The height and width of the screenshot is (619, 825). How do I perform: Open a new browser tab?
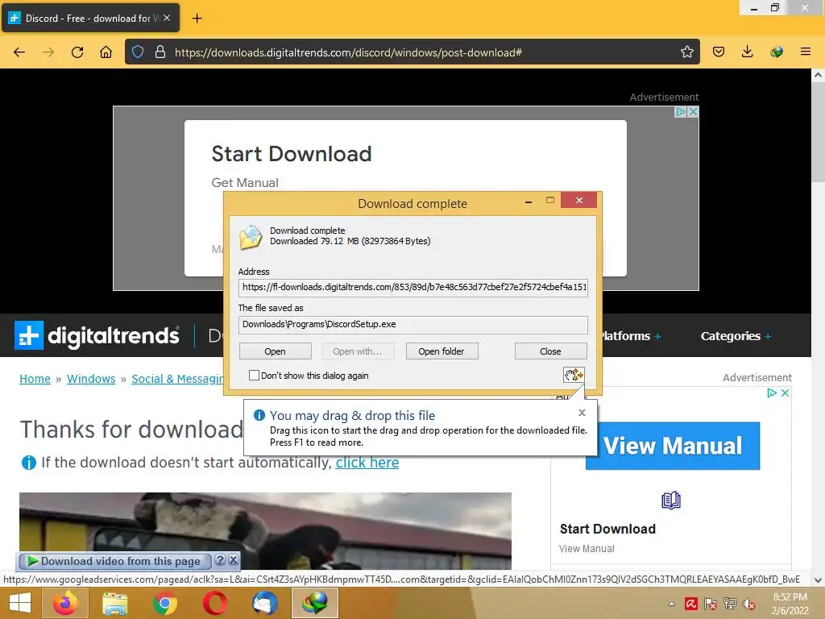197,19
